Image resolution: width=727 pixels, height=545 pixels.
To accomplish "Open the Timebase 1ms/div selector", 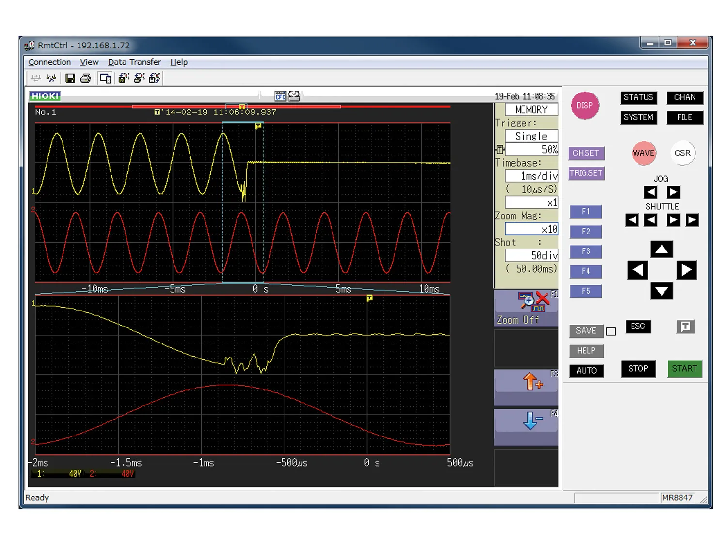I will coord(531,176).
